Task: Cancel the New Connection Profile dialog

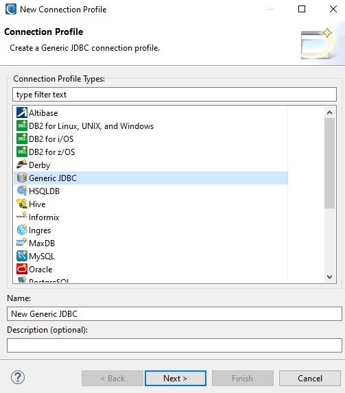Action: (310, 378)
